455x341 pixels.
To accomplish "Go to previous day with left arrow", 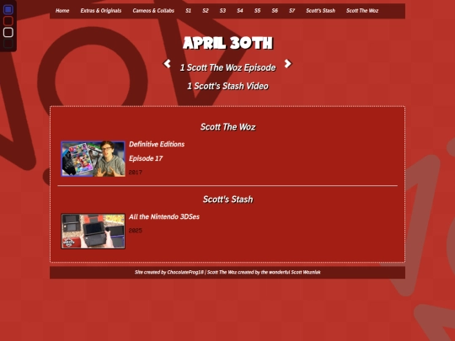I will point(167,63).
